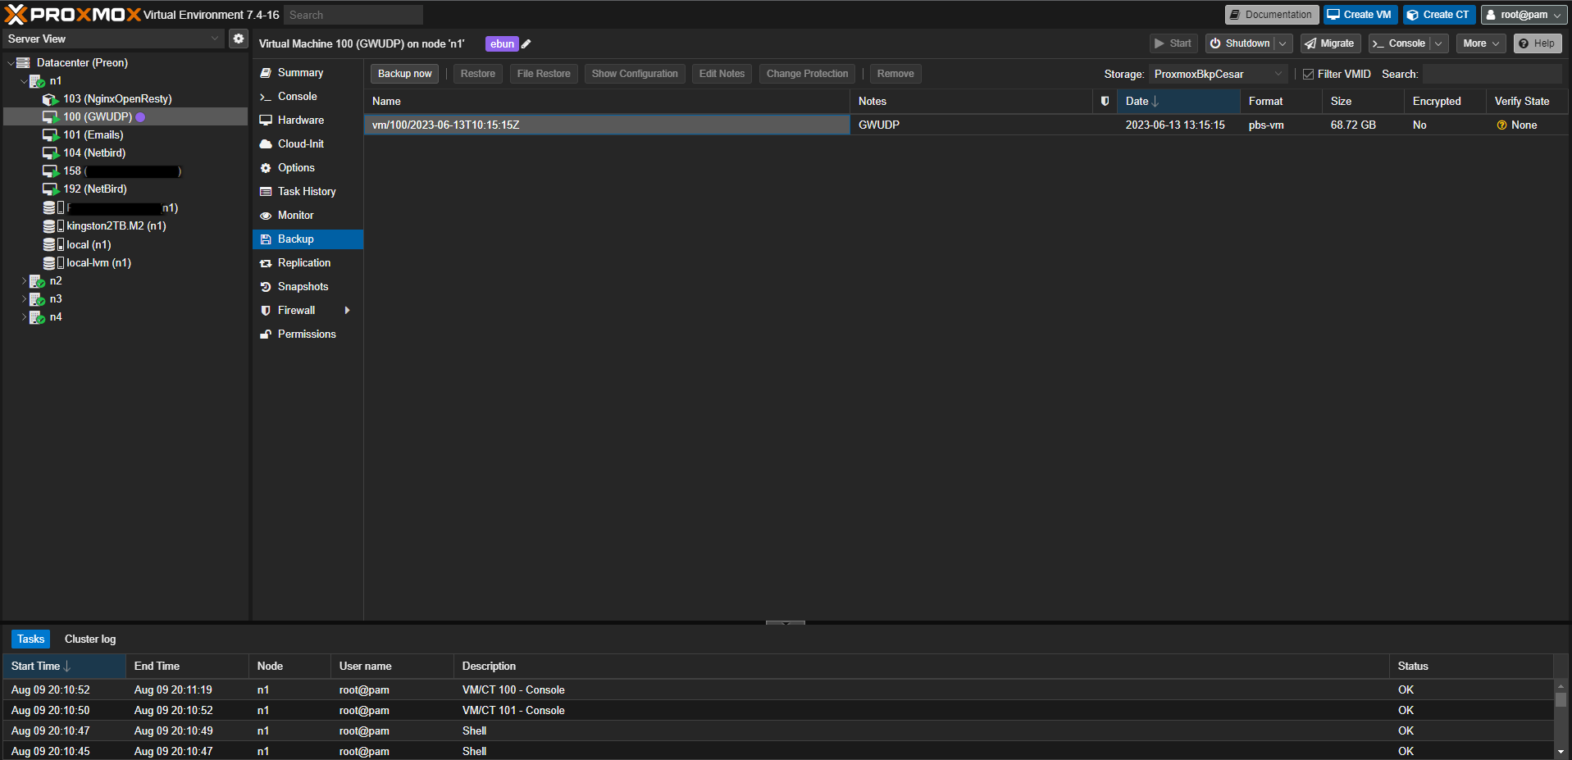Viewport: 1572px width, 760px height.
Task: Click the n3 node icon
Action: point(37,299)
